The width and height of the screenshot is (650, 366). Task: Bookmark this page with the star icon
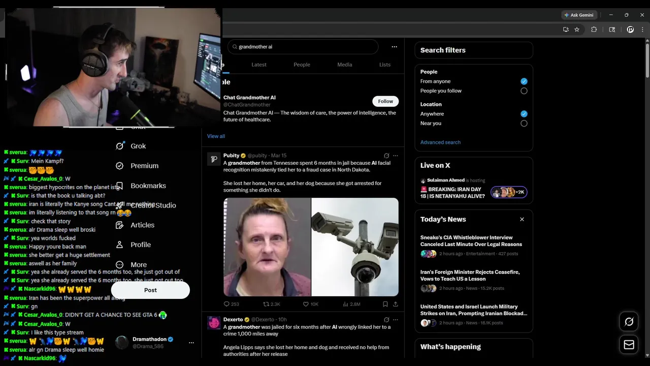[x=577, y=29]
